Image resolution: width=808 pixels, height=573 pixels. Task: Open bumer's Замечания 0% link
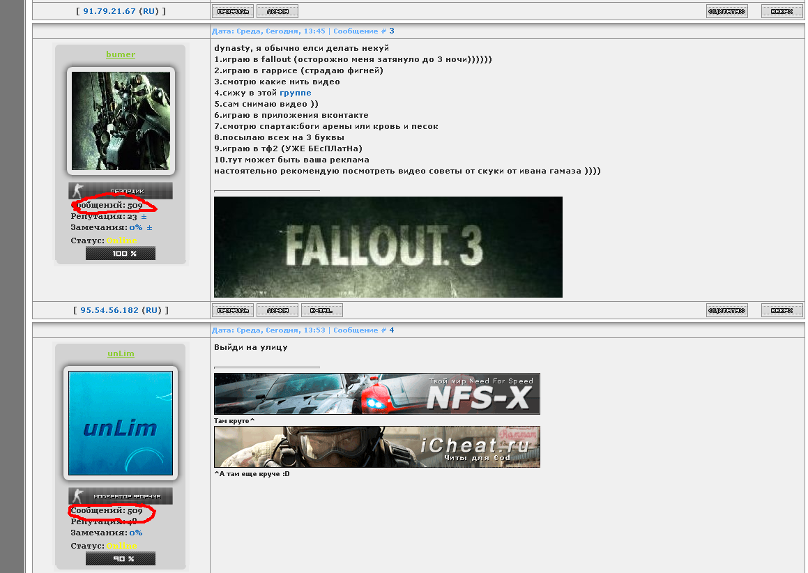click(x=135, y=227)
